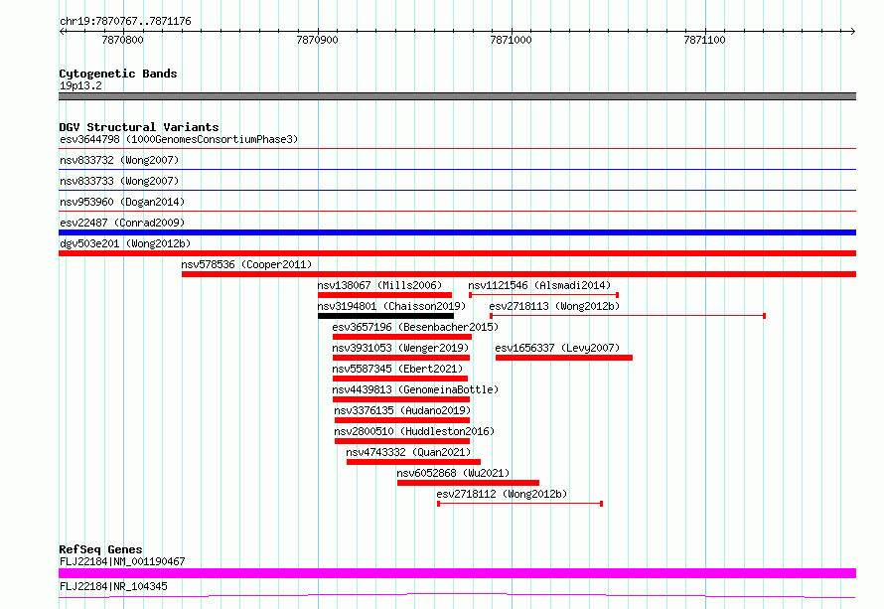Screen dimensions: 884x609
Task: Click the esv2718113 (Wong2012b) label
Action: [x=554, y=306]
